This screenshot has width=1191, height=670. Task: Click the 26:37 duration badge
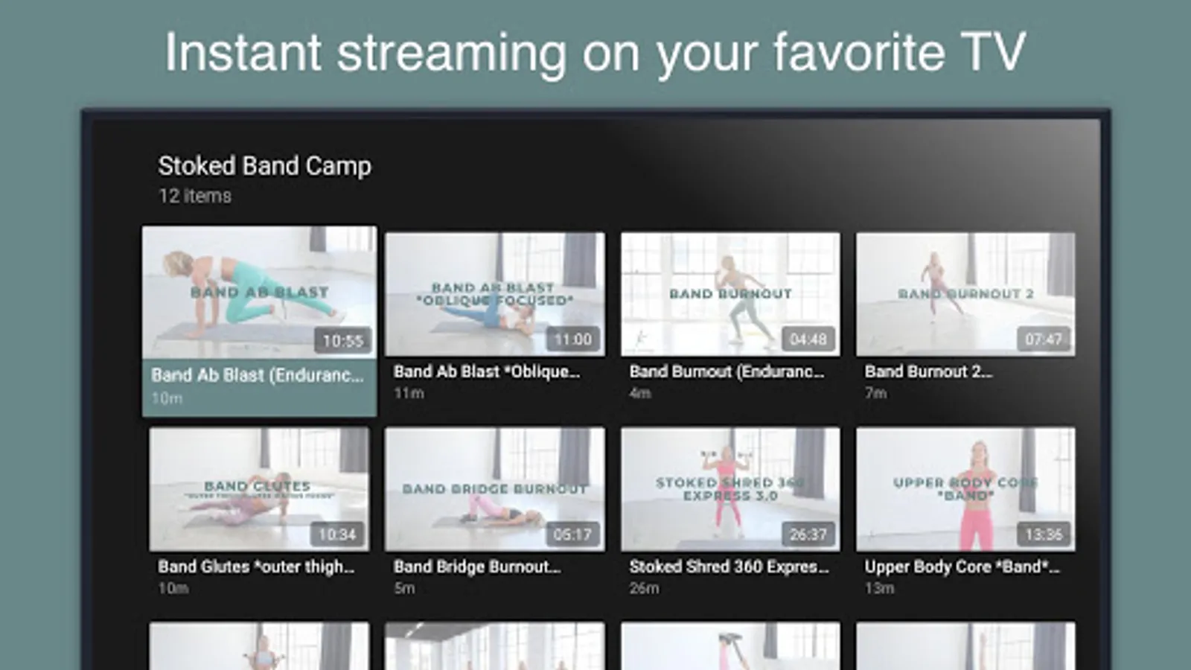(x=808, y=535)
